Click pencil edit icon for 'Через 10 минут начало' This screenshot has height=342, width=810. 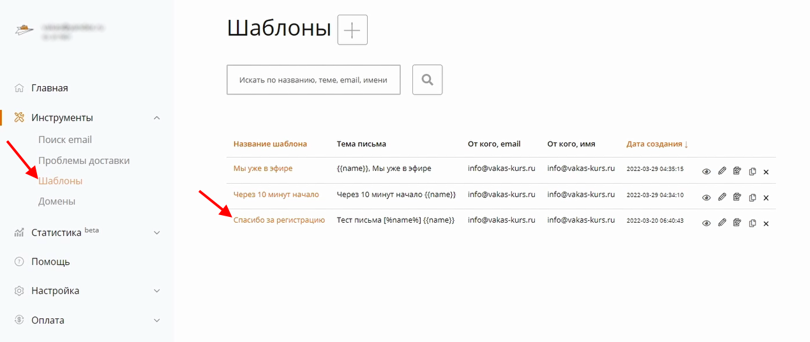tap(722, 197)
